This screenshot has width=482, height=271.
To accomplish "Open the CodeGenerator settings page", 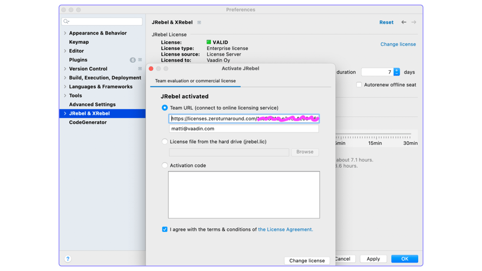I will point(88,122).
